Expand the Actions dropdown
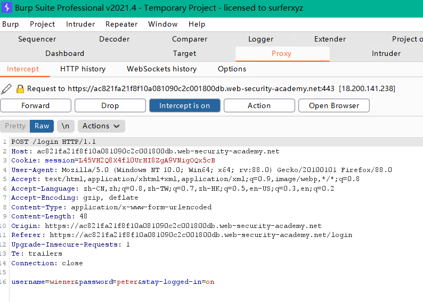Viewport: 423px width, 302px height. [x=101, y=126]
